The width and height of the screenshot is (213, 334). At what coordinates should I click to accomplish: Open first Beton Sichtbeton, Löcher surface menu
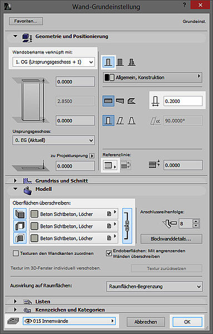pyautogui.click(x=73, y=214)
